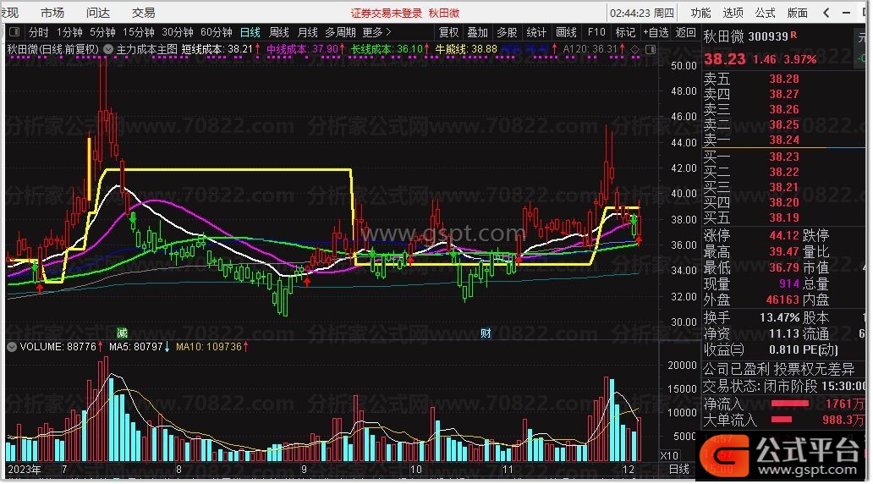This screenshot has height=484, width=873.
Task: Click 买五 price 38.19
Action: click(784, 217)
